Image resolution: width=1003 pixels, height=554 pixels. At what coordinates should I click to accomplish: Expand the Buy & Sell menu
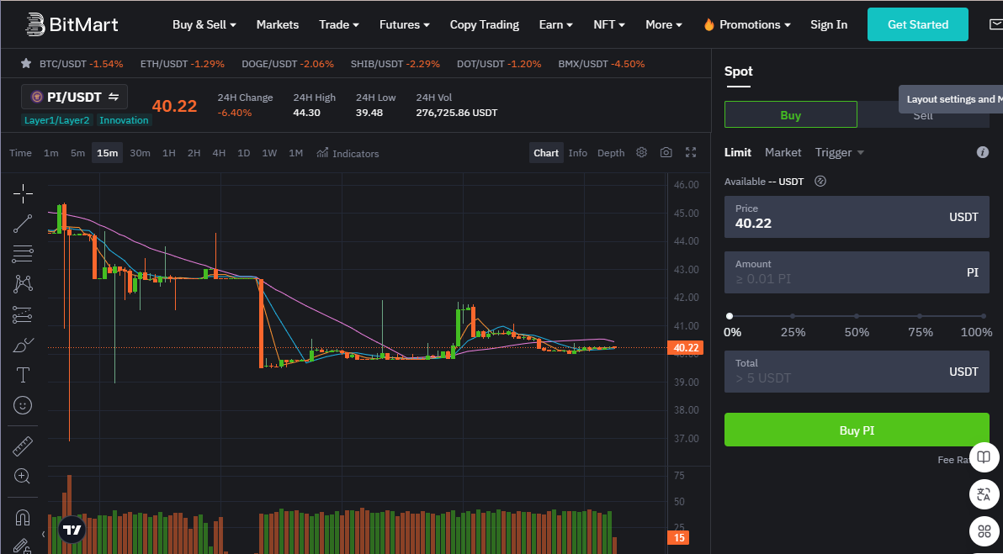click(x=204, y=24)
